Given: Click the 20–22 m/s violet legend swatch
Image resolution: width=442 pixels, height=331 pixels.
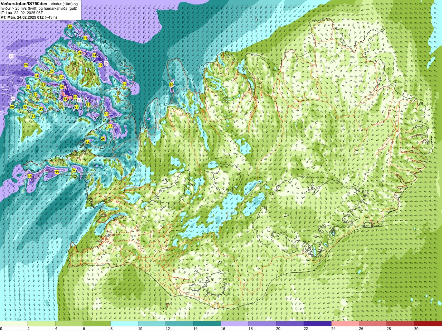Looking at the screenshot, I should (x=290, y=324).
